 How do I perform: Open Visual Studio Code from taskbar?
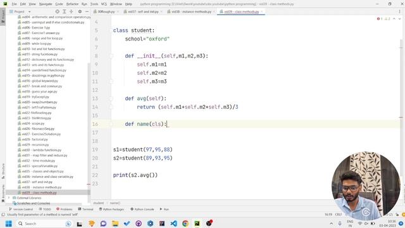click(173, 224)
